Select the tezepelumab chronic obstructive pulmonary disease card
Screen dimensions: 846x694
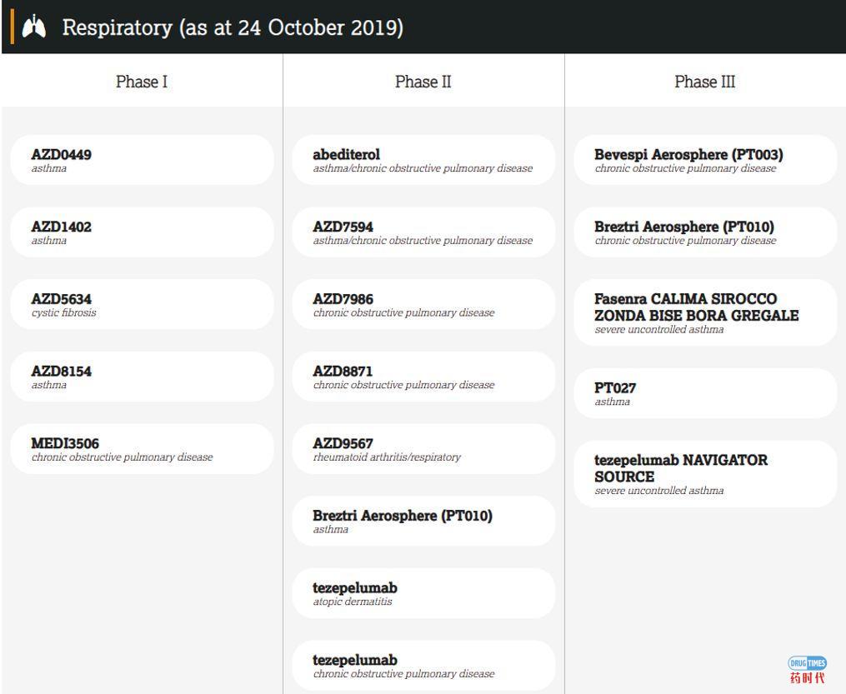[x=423, y=666]
